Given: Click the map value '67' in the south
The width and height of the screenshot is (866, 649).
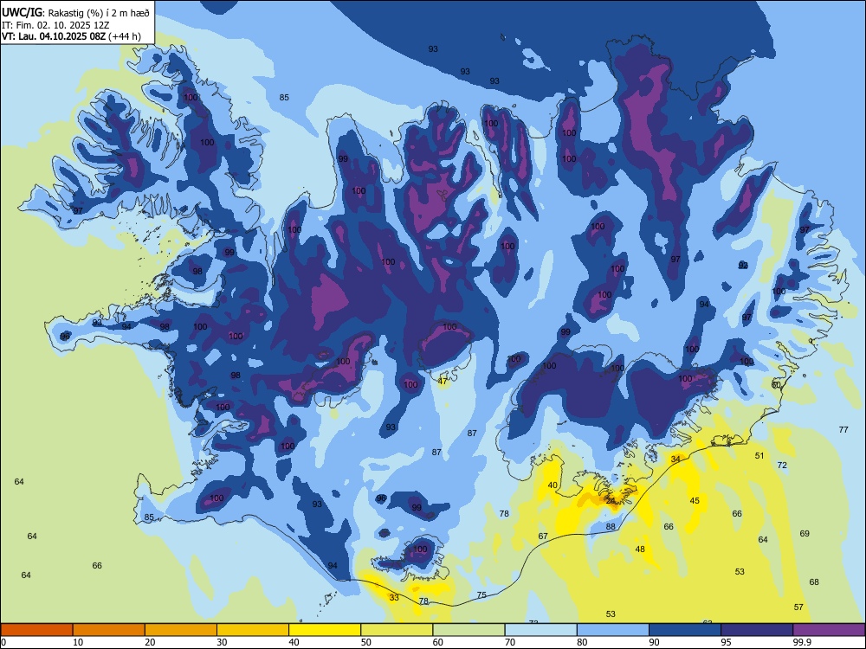Looking at the screenshot, I should coord(543,536).
